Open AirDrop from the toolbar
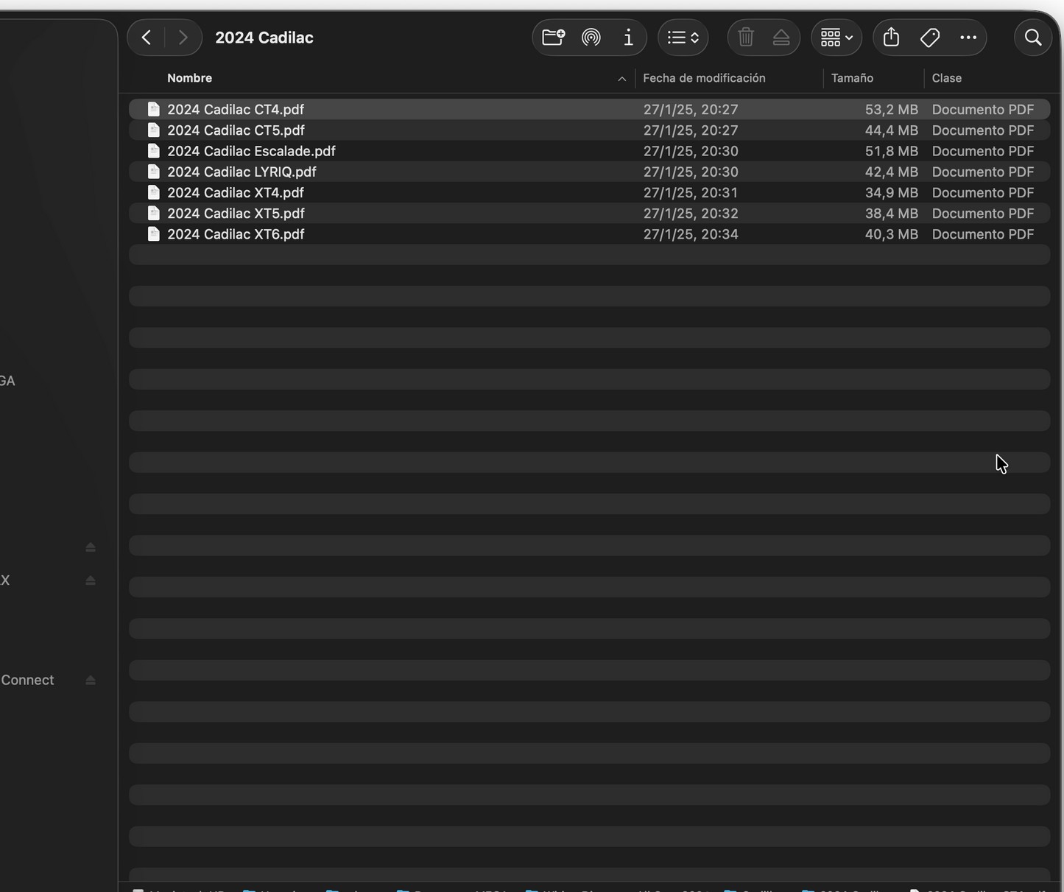The height and width of the screenshot is (892, 1064). [x=591, y=38]
